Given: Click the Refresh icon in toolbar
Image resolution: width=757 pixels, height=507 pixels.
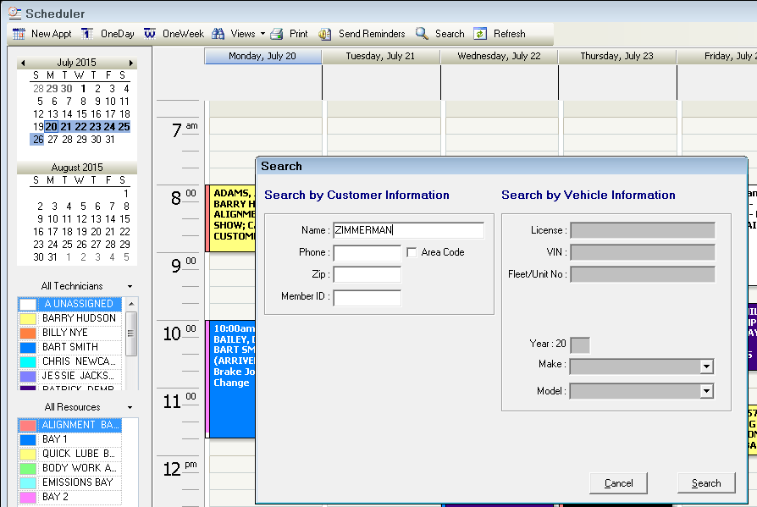Looking at the screenshot, I should (x=480, y=34).
